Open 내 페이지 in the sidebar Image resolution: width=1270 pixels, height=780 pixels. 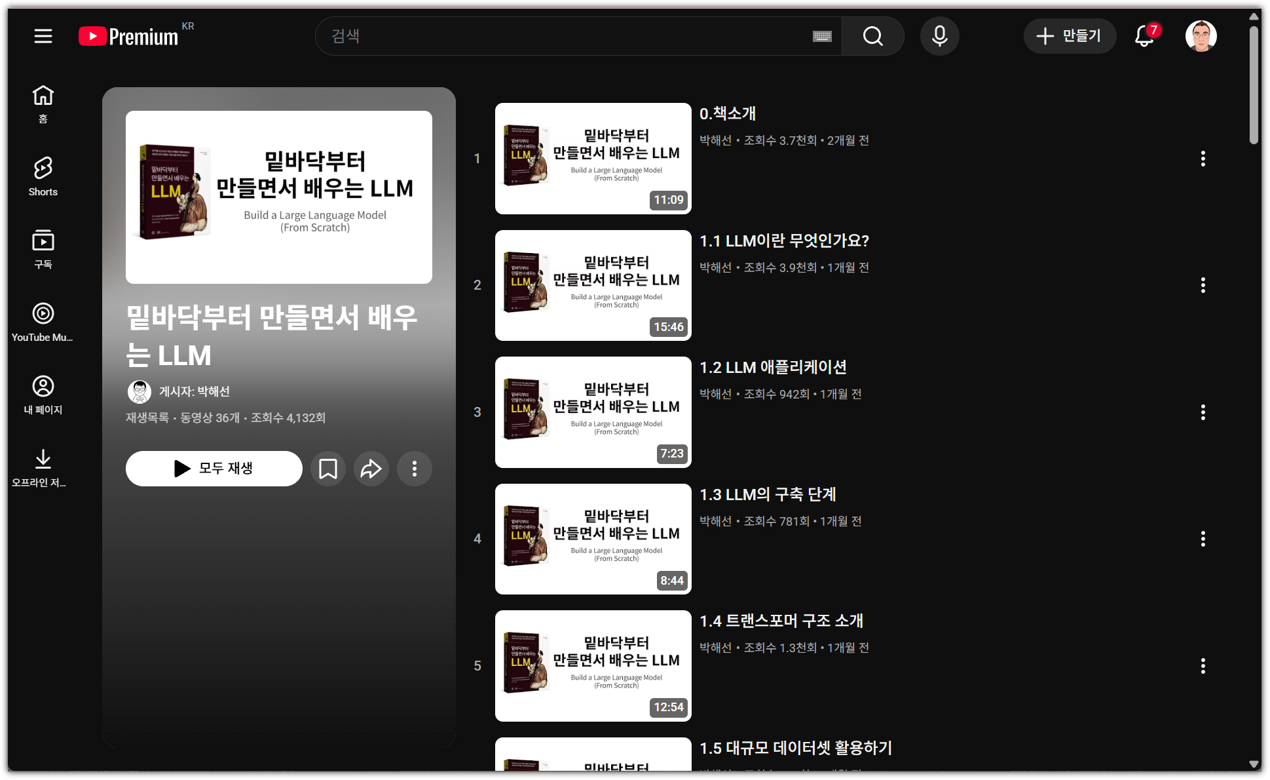point(43,395)
